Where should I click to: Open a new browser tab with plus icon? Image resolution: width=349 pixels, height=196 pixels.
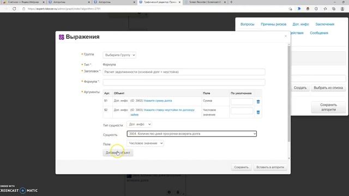tap(231, 2)
